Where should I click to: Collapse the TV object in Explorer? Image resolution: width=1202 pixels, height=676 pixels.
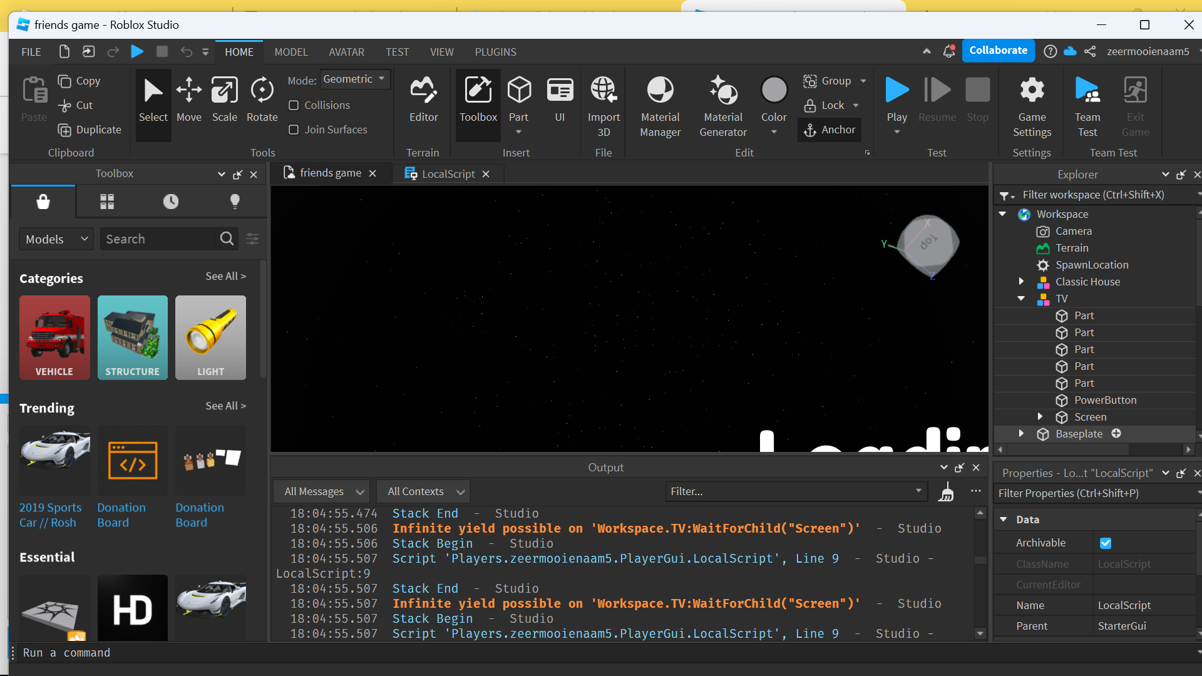[1022, 299]
